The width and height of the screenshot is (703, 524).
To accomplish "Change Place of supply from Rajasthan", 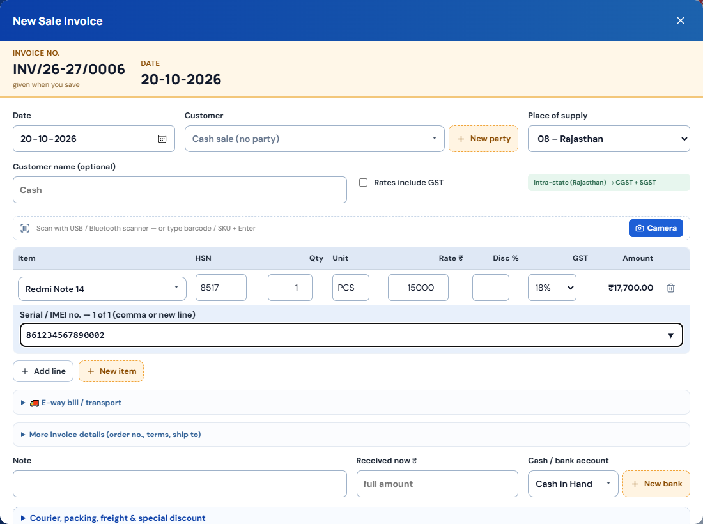I will (608, 139).
